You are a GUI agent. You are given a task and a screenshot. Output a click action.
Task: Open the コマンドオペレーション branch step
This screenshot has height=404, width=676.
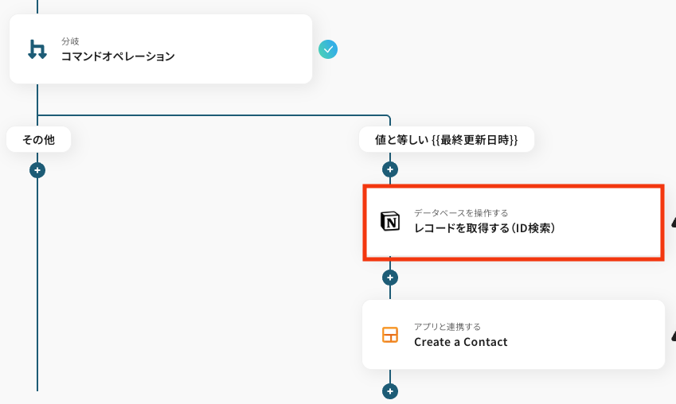pyautogui.click(x=161, y=49)
